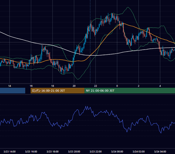The width and height of the screenshot is (175, 154).
Task: Click the hour label 18 on price chart axis
Action: pos(52,86)
